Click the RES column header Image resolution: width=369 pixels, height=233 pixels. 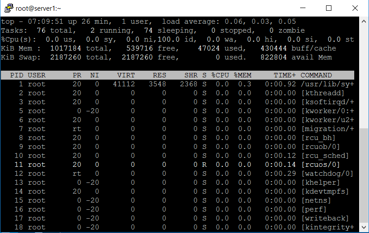coord(160,75)
